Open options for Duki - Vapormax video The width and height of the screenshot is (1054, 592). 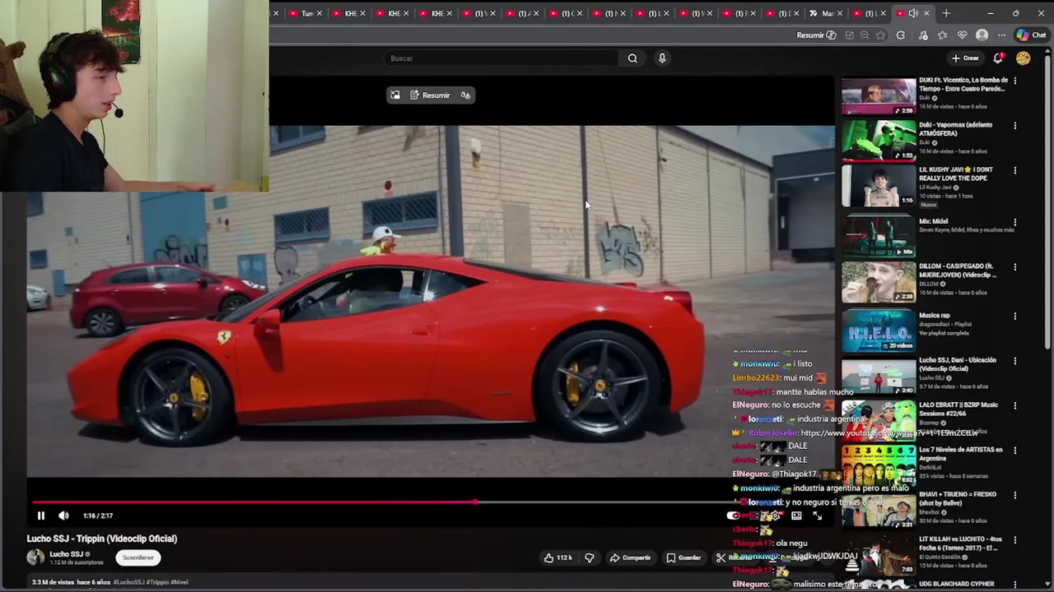tap(1014, 126)
